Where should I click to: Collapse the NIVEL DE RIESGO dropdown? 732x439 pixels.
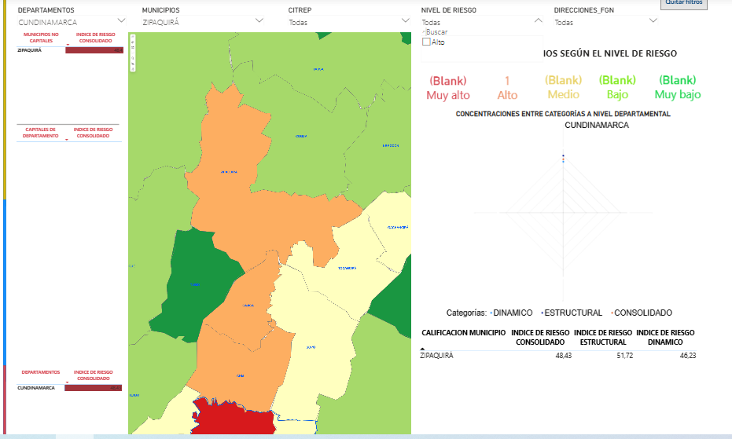[x=538, y=21]
